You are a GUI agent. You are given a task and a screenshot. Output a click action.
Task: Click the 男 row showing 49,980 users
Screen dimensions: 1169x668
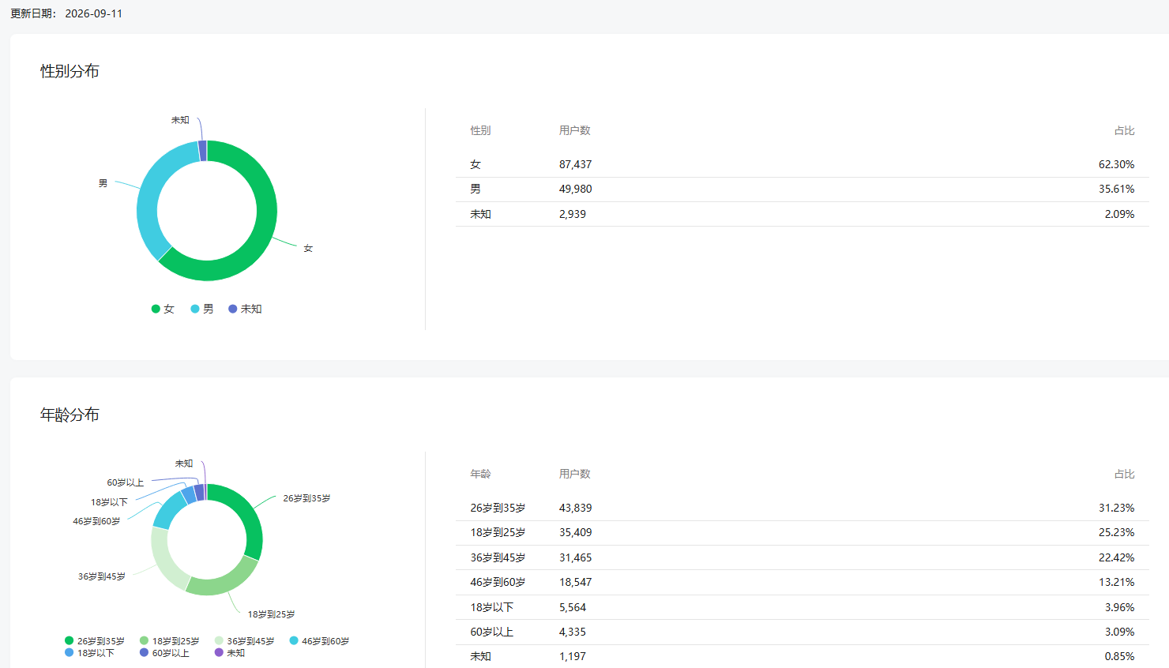[x=803, y=189]
